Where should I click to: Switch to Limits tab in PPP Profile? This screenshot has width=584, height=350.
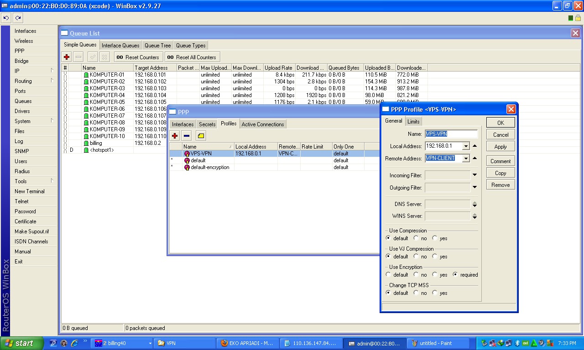tap(413, 122)
